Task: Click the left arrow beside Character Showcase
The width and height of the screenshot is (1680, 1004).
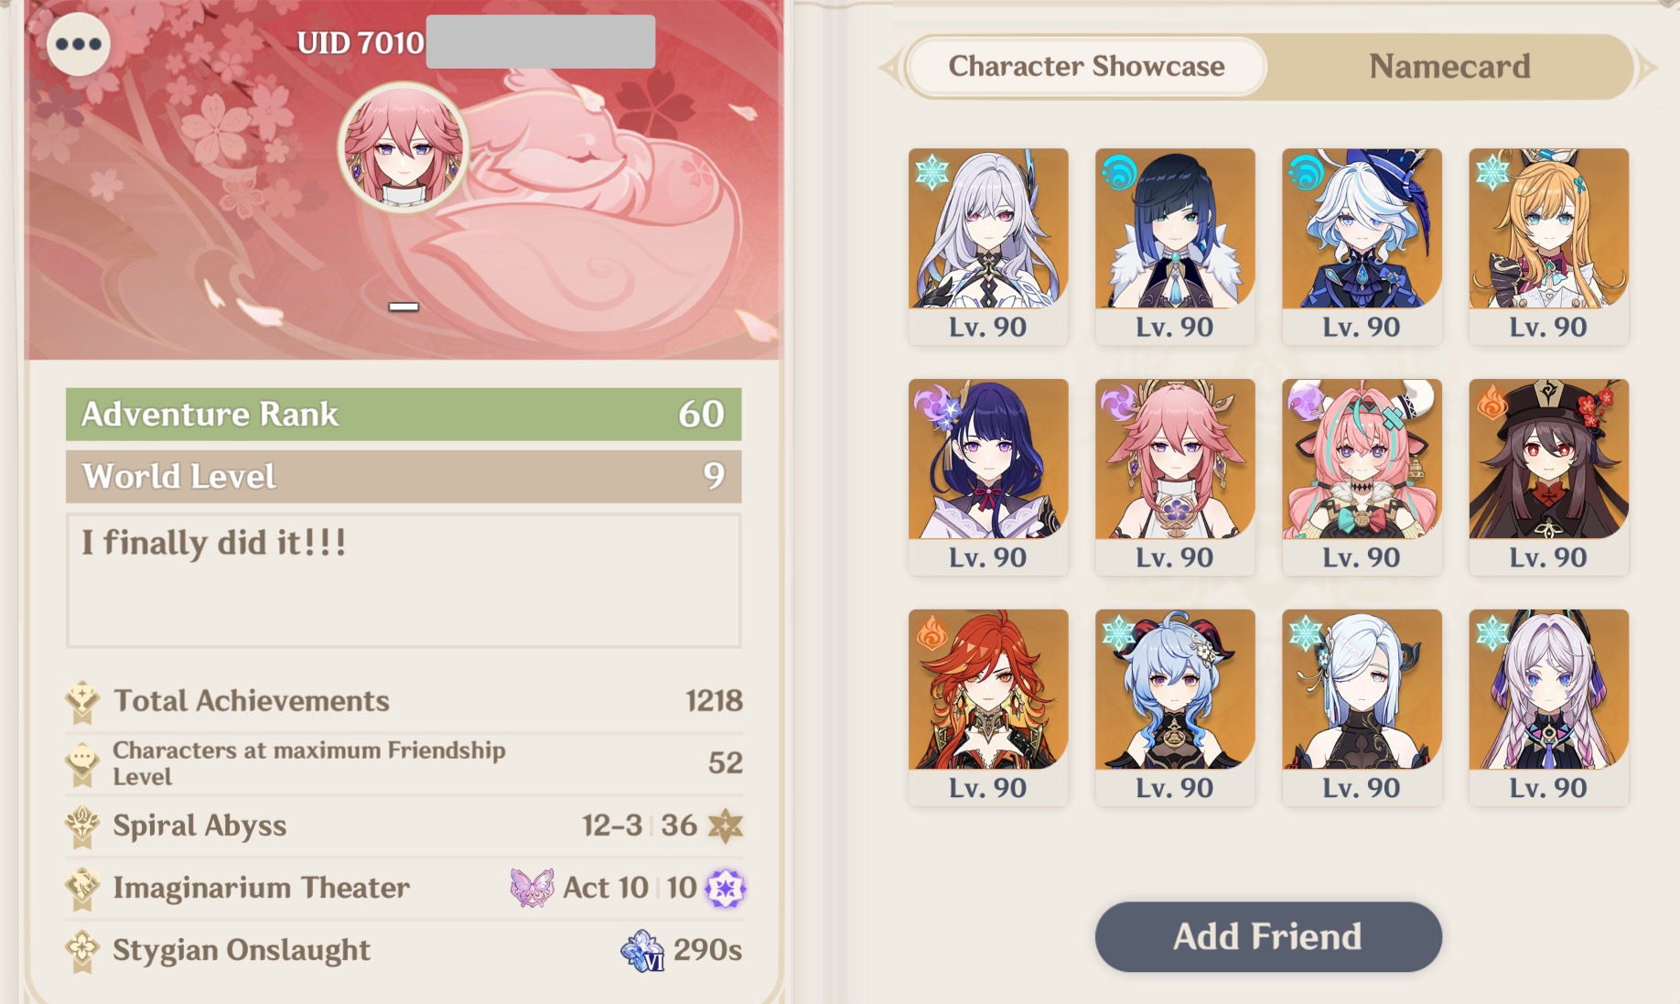Action: (888, 67)
